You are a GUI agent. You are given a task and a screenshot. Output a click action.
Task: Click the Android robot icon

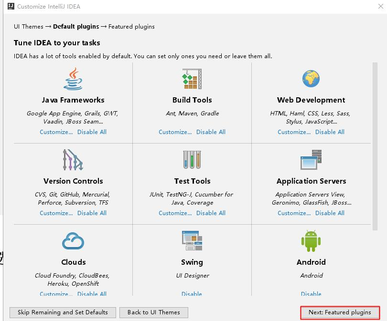(311, 241)
